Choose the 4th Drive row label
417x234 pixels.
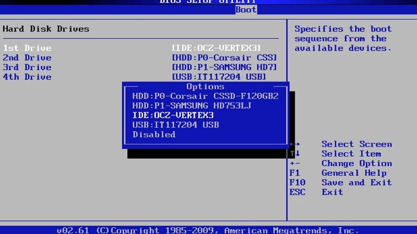click(27, 77)
